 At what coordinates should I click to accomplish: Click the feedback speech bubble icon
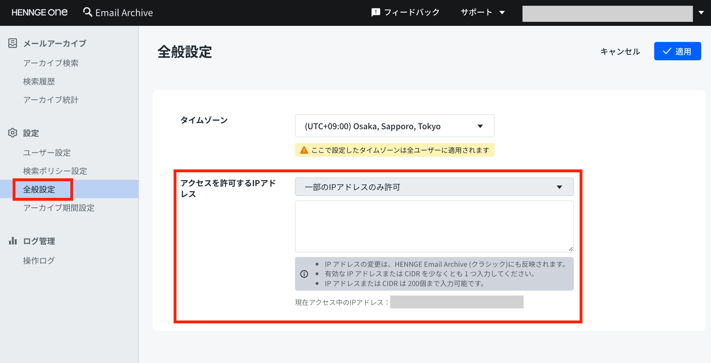click(376, 12)
